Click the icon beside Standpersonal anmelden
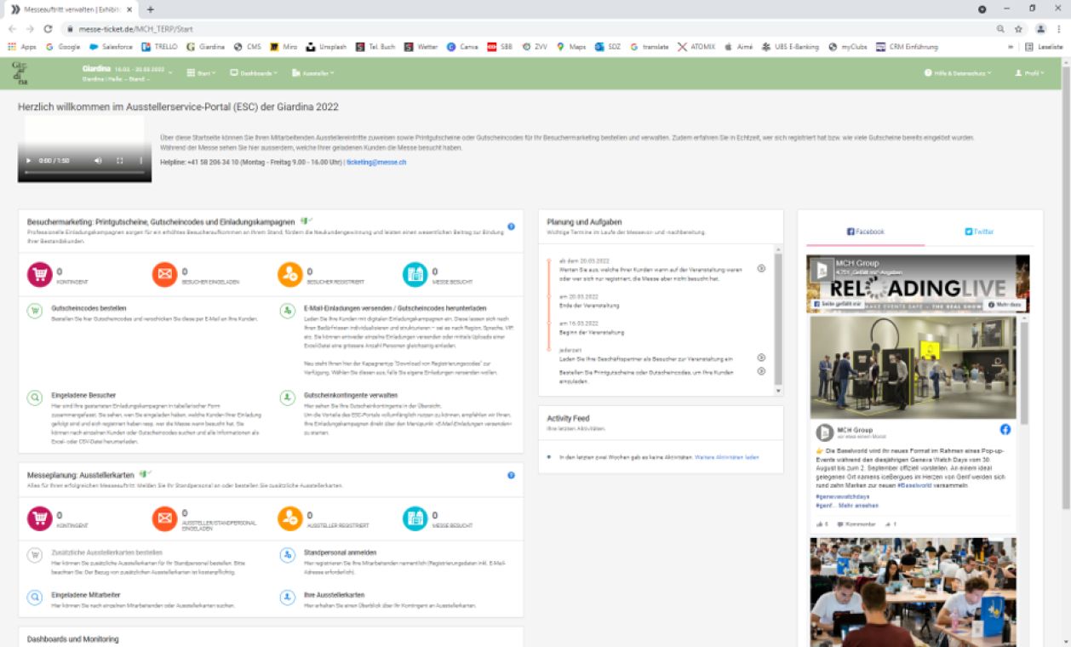The height and width of the screenshot is (647, 1071). [x=287, y=555]
